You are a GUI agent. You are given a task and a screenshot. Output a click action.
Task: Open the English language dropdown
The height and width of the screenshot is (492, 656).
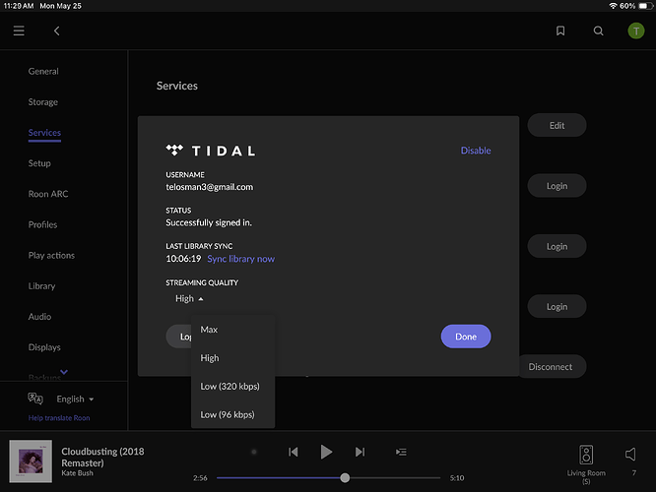(x=75, y=400)
